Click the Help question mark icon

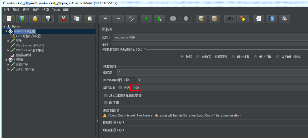tap(271, 18)
